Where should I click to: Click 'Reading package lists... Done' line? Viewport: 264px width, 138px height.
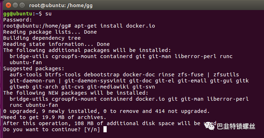click(50, 32)
